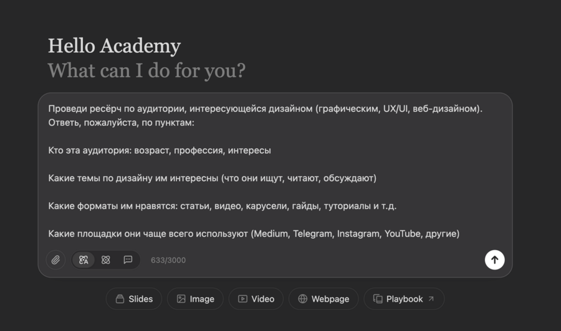The height and width of the screenshot is (331, 561).
Task: Click the paperclip attach file icon
Action: click(x=55, y=260)
